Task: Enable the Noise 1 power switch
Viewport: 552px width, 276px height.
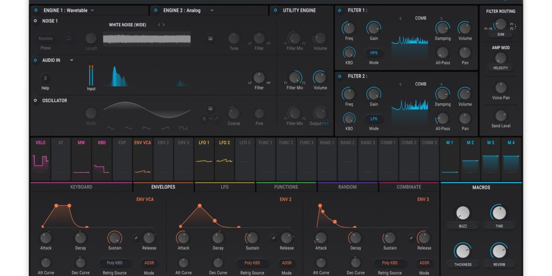Action: point(35,21)
